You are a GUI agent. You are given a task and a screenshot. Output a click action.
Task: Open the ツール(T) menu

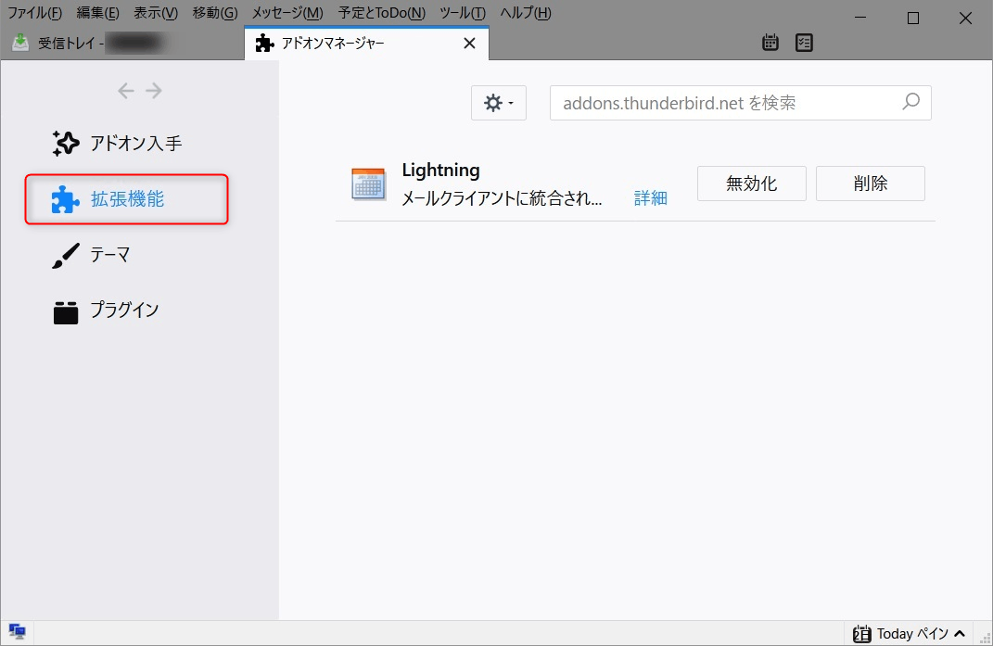click(463, 13)
